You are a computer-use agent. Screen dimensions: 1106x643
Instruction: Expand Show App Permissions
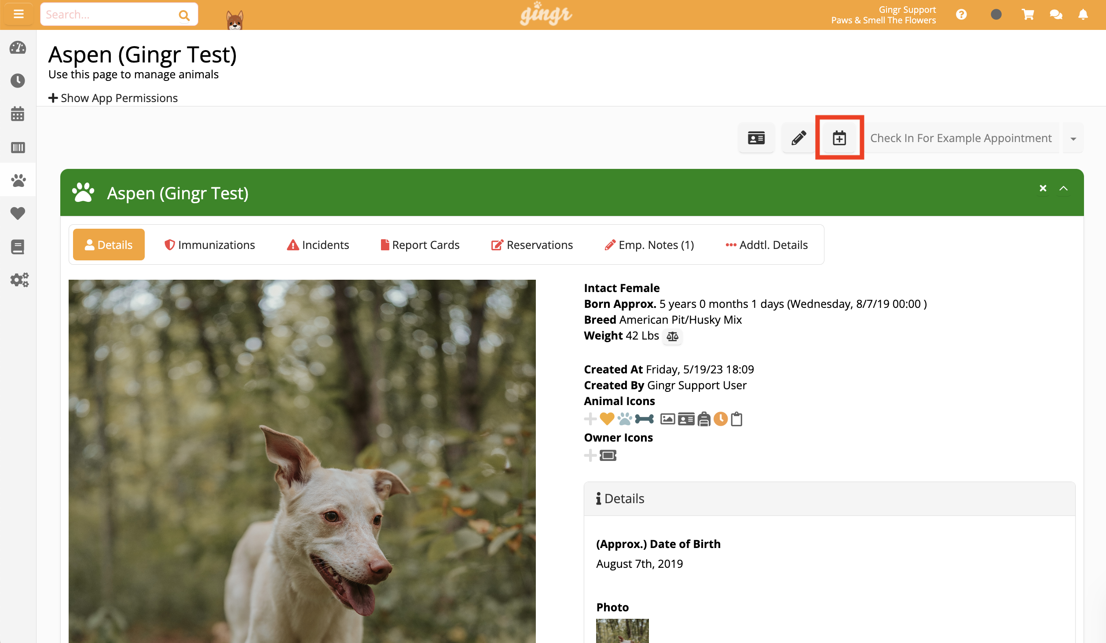point(113,98)
